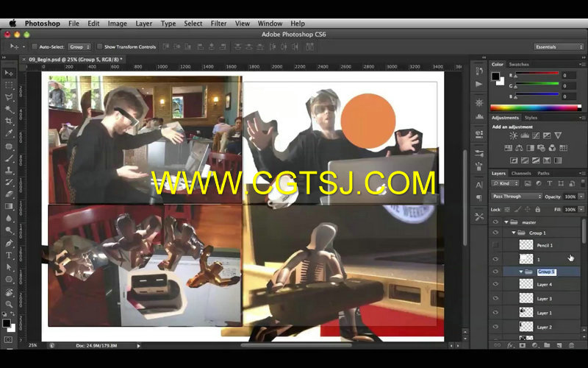Open the Fill slider dropdown arrow
Screen dimensions: 588x368
[x=581, y=210]
